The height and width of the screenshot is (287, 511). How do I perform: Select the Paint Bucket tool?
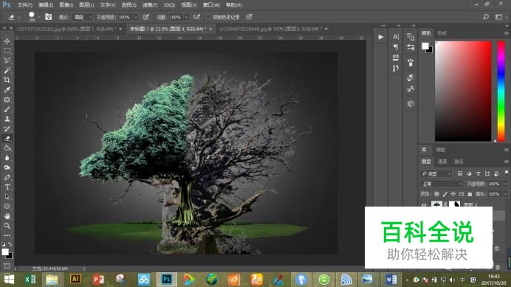coord(7,148)
